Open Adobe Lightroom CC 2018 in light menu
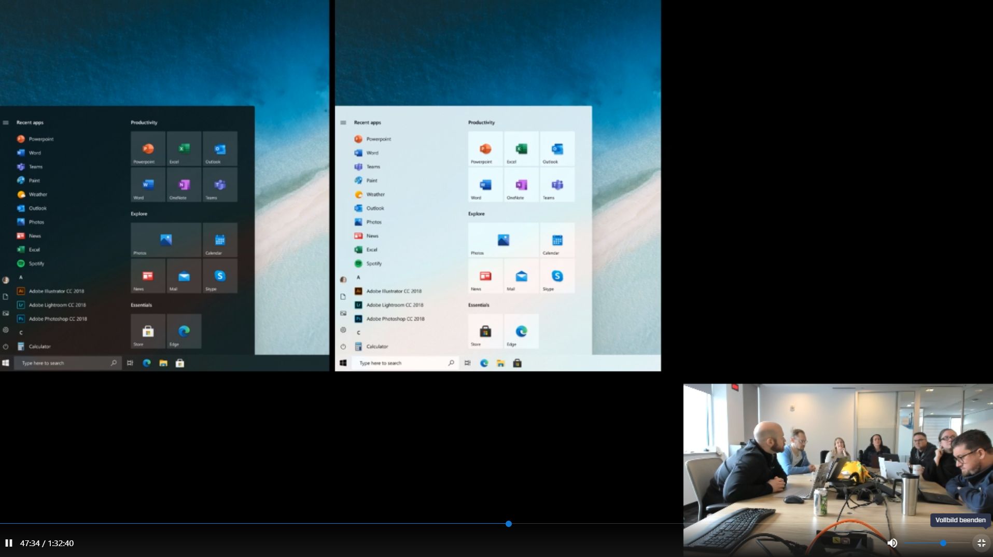993x557 pixels. 389,305
